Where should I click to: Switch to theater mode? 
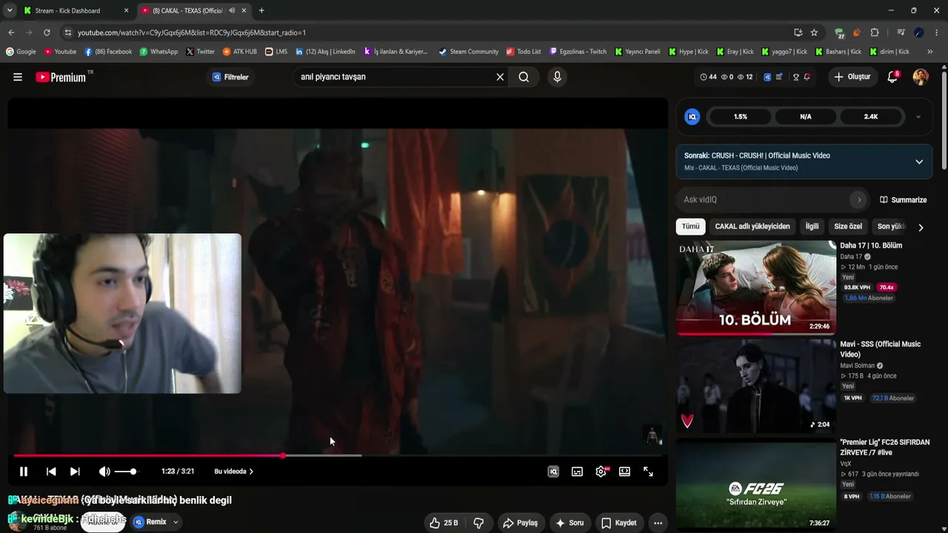(x=624, y=472)
